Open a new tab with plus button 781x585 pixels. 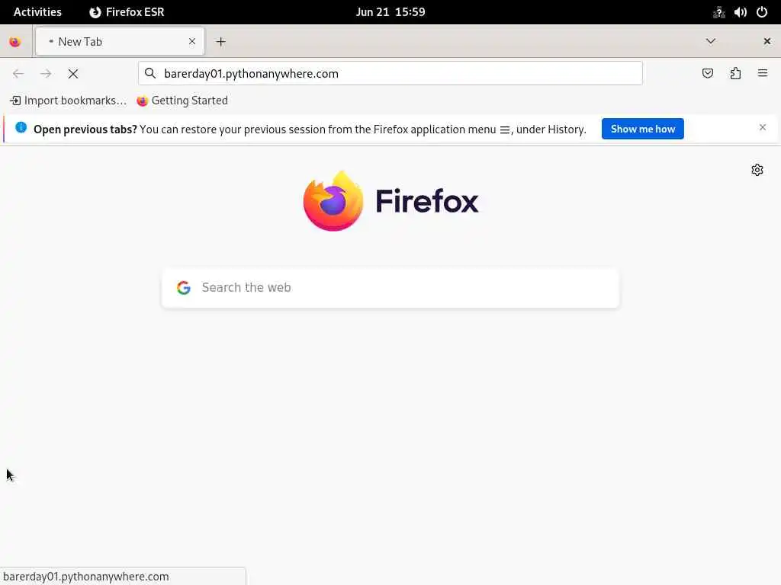pos(220,42)
